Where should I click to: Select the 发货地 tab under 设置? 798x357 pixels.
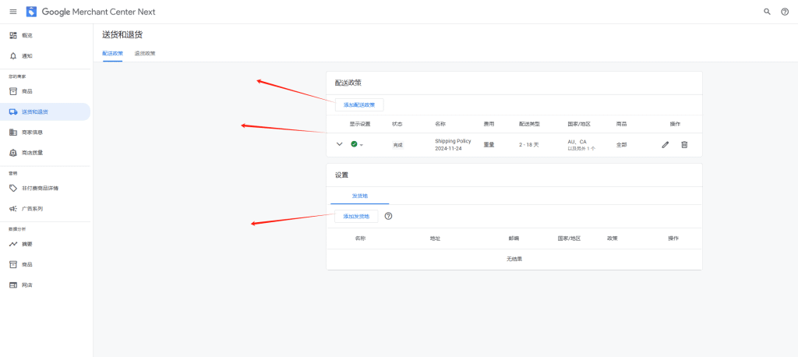pyautogui.click(x=360, y=196)
